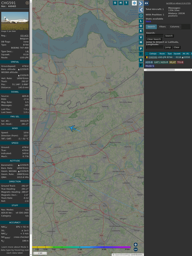Click the table scrollbar right arrow
This screenshot has height=256, width=192.
[191, 70]
